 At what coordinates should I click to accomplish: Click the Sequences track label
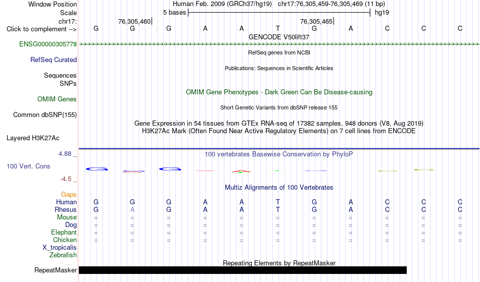coord(60,76)
